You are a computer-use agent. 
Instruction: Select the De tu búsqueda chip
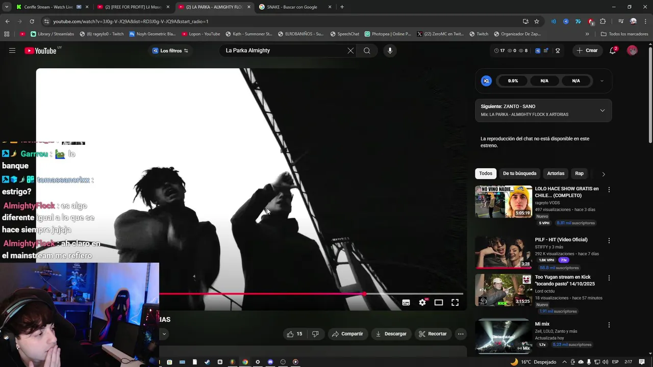(x=519, y=173)
